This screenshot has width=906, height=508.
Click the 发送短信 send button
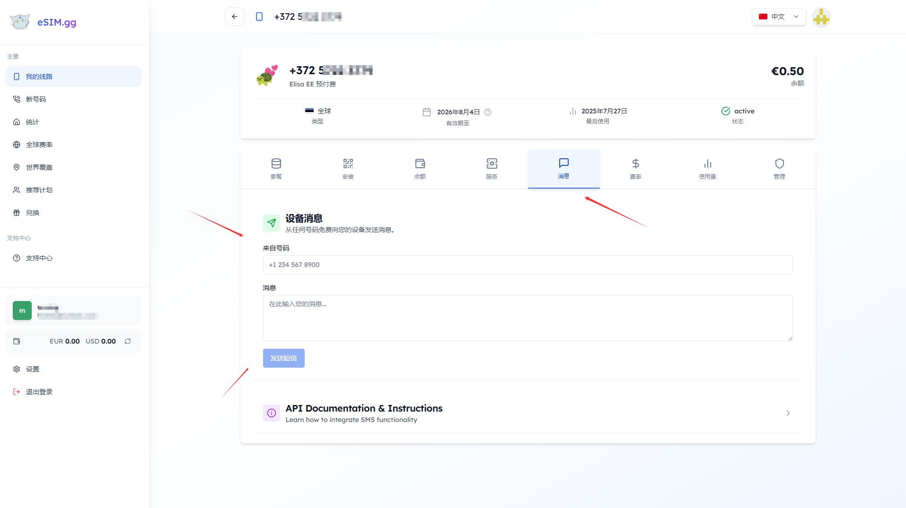283,358
